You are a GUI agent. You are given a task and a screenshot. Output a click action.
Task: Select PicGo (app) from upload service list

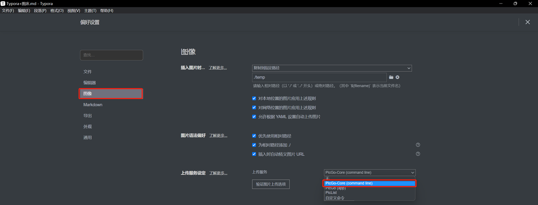pyautogui.click(x=335, y=188)
